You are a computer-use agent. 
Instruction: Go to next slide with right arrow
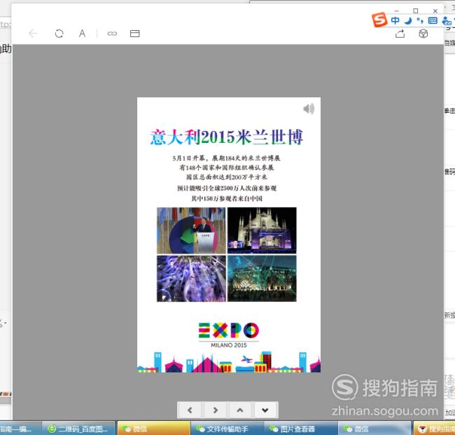216,410
